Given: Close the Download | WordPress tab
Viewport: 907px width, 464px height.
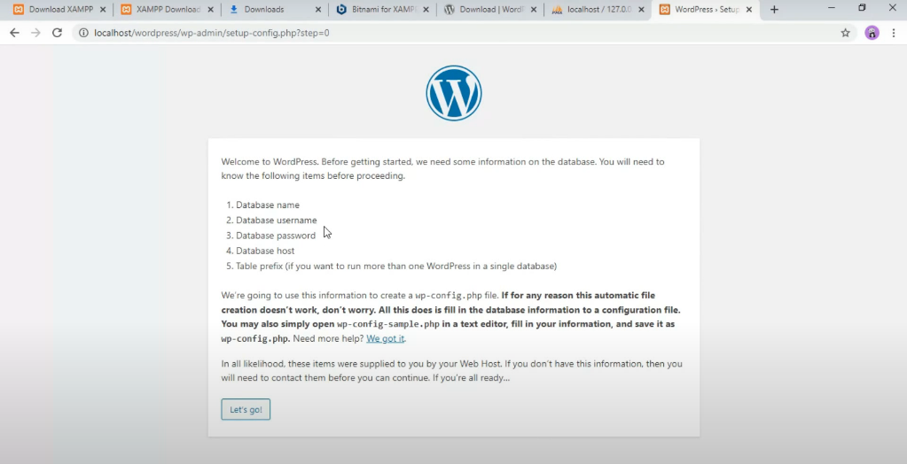Looking at the screenshot, I should [533, 9].
